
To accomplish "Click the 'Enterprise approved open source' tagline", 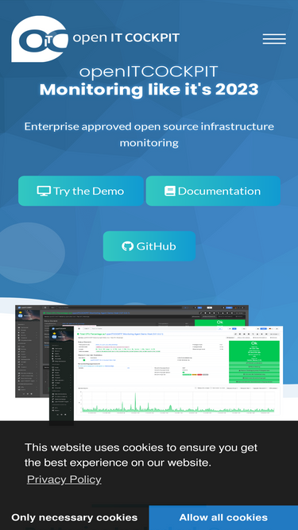I will (x=149, y=134).
